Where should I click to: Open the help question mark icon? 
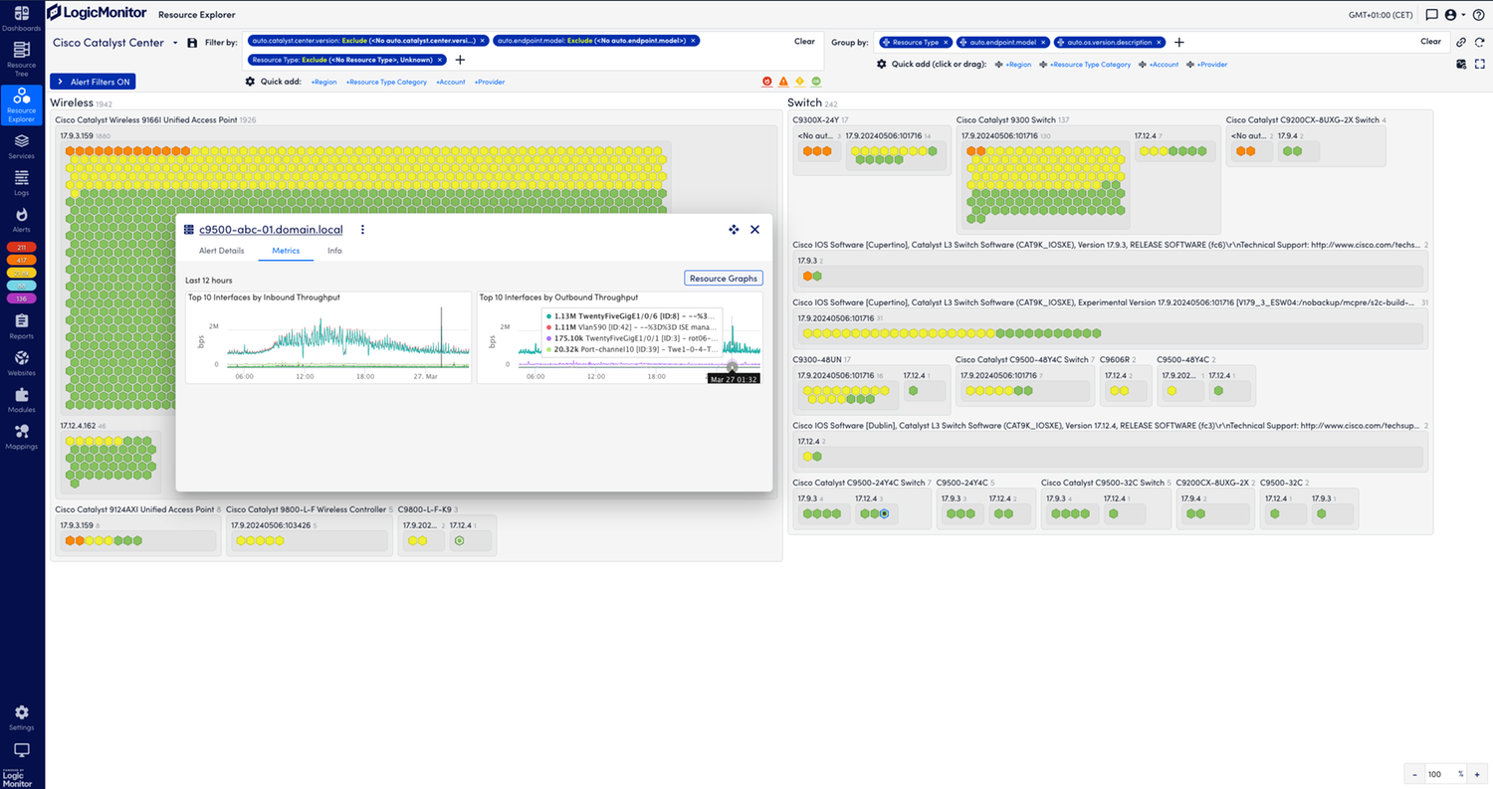pos(1477,15)
